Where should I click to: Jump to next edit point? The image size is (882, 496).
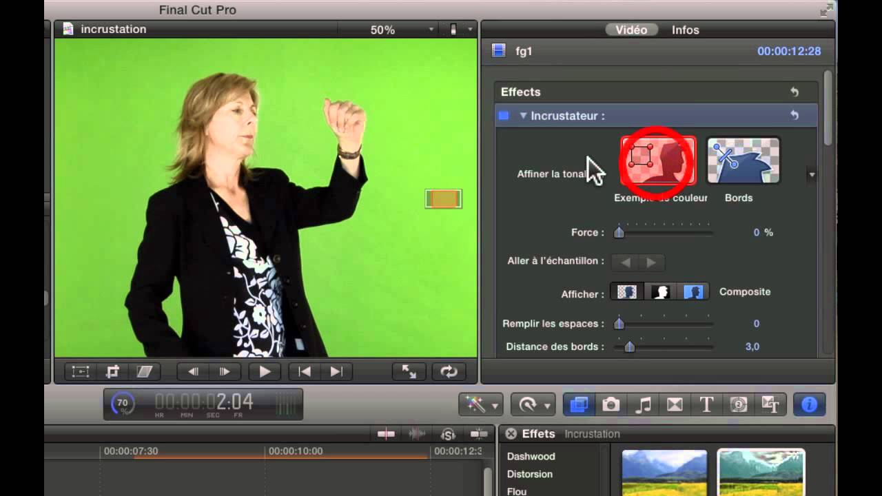pos(336,371)
